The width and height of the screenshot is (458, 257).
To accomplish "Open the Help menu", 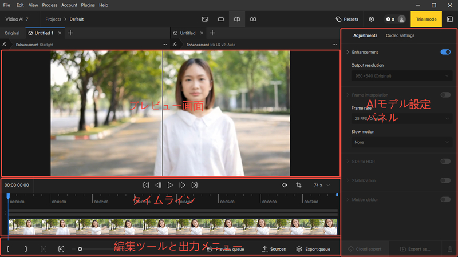I will point(104,5).
